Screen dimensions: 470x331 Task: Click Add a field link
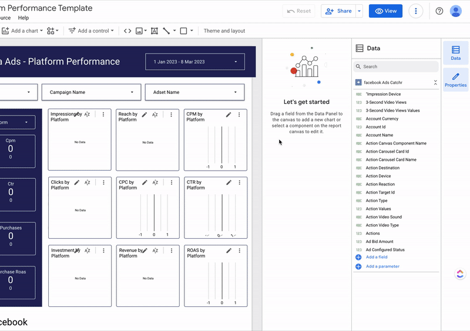[376, 257]
